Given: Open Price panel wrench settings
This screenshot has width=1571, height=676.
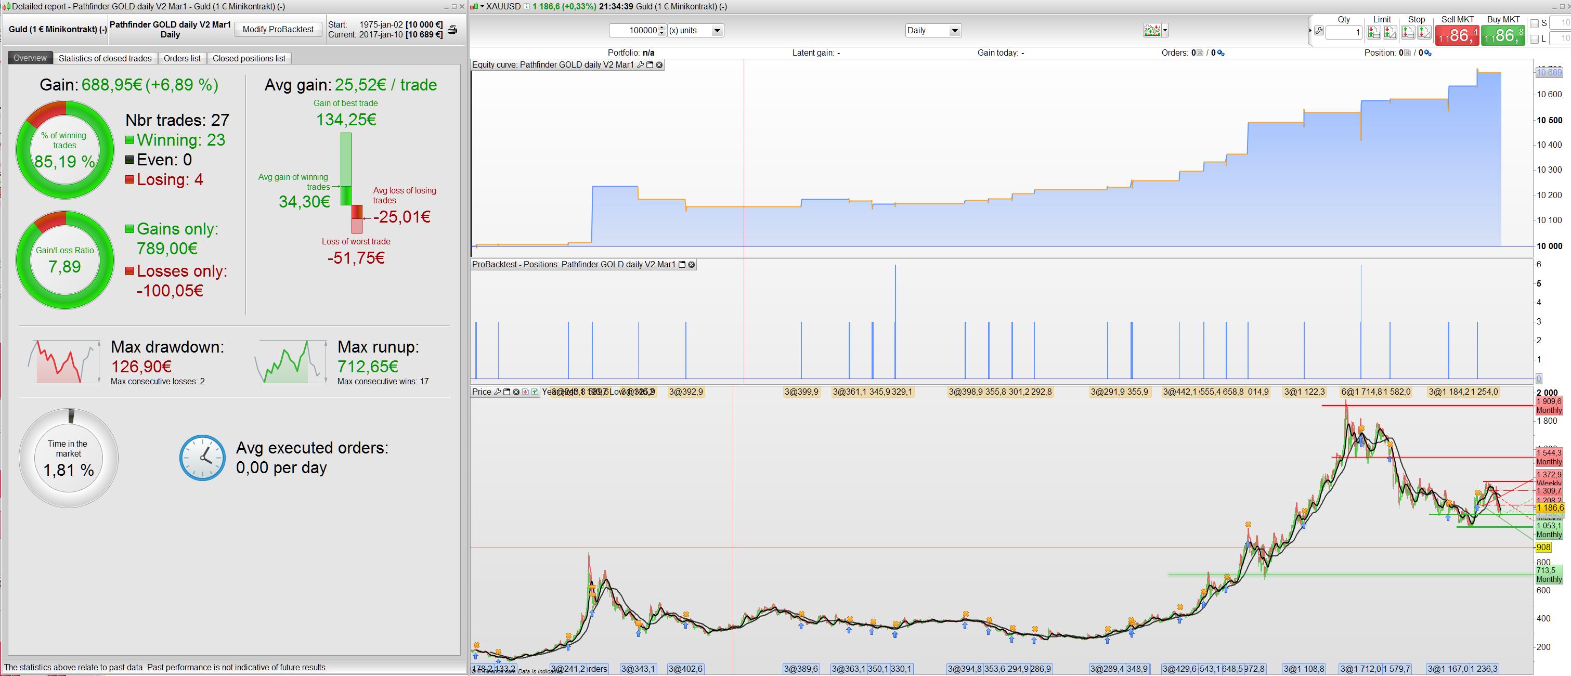Looking at the screenshot, I should (498, 392).
